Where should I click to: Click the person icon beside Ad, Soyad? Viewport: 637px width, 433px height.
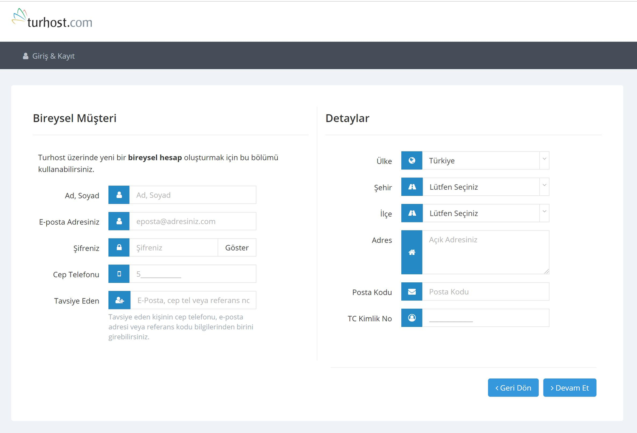(x=119, y=195)
